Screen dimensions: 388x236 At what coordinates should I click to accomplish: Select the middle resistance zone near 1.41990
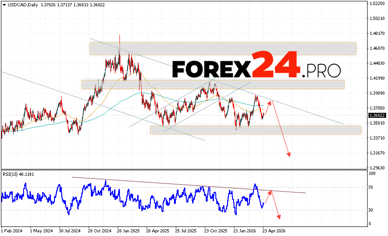point(213,84)
